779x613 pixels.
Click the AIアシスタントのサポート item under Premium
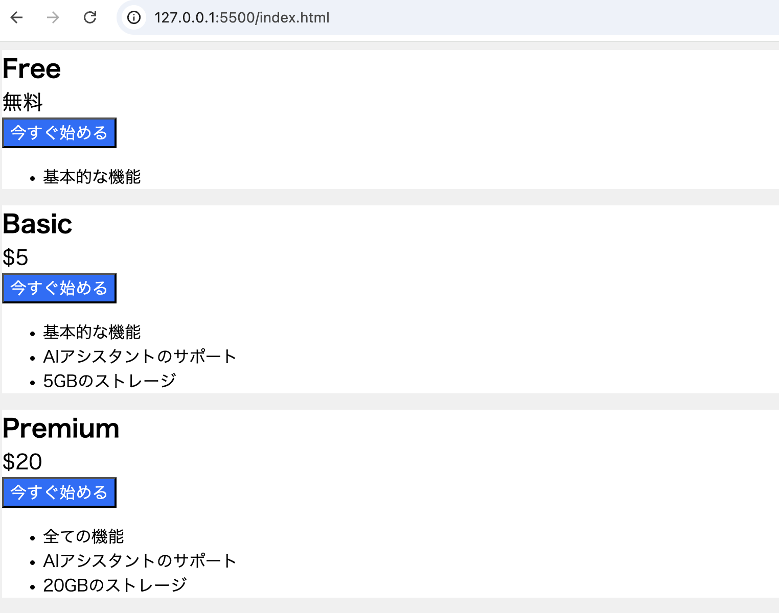pyautogui.click(x=139, y=560)
